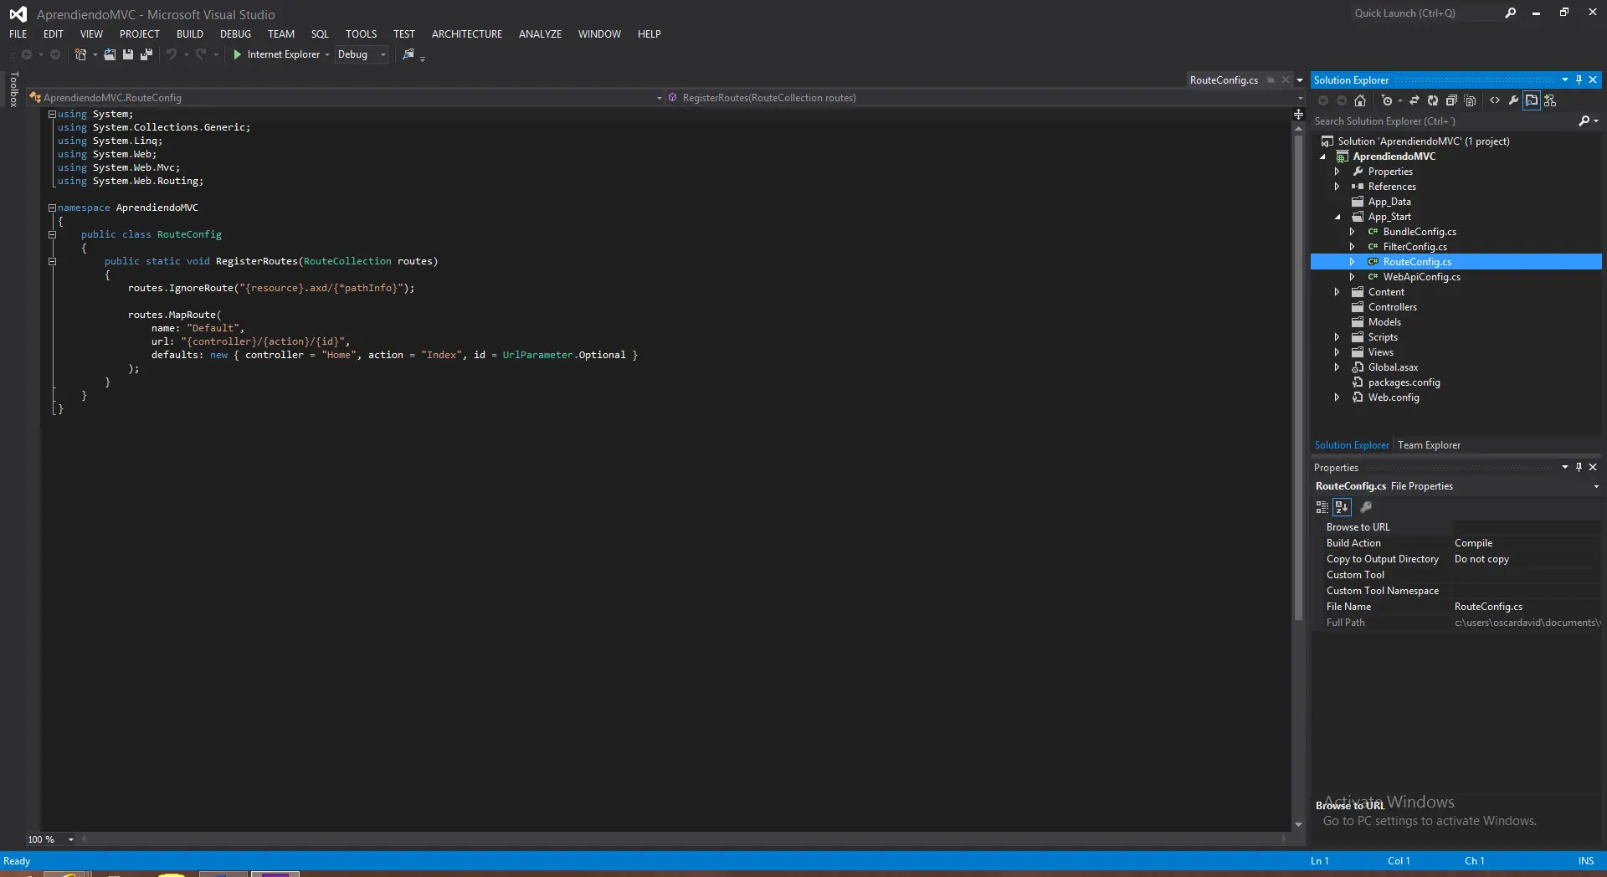
Task: Select WebApiConfig.cs in Solution Explorer
Action: point(1421,277)
